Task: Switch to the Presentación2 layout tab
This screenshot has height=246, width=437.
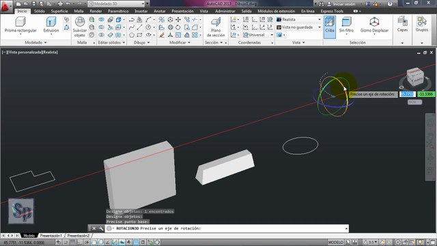Action: (79, 236)
